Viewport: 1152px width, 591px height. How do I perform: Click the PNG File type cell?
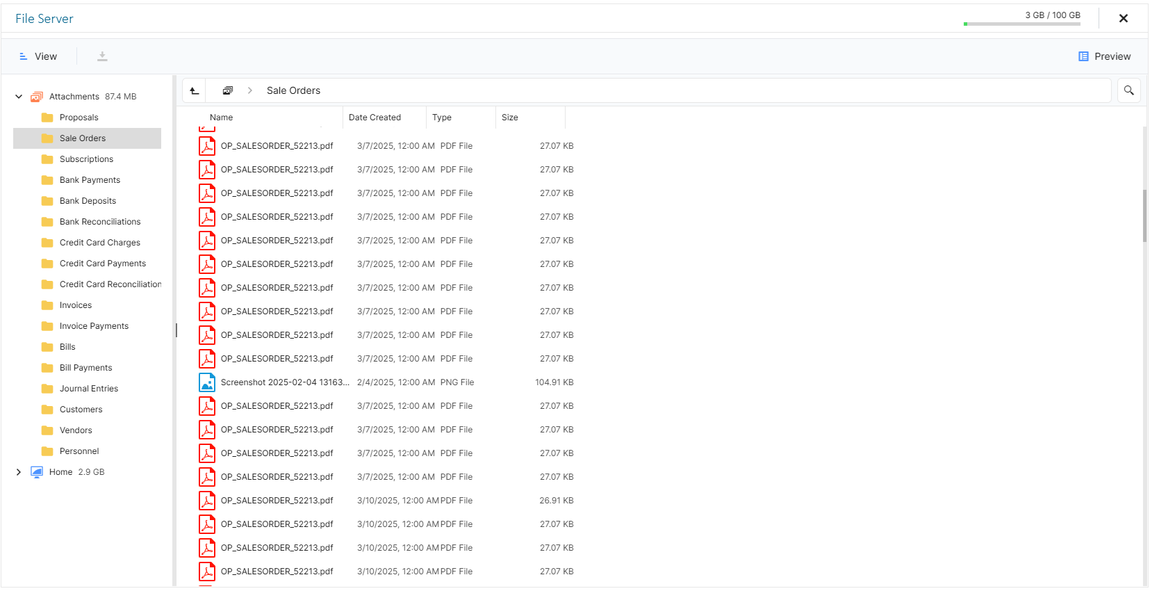(x=457, y=382)
